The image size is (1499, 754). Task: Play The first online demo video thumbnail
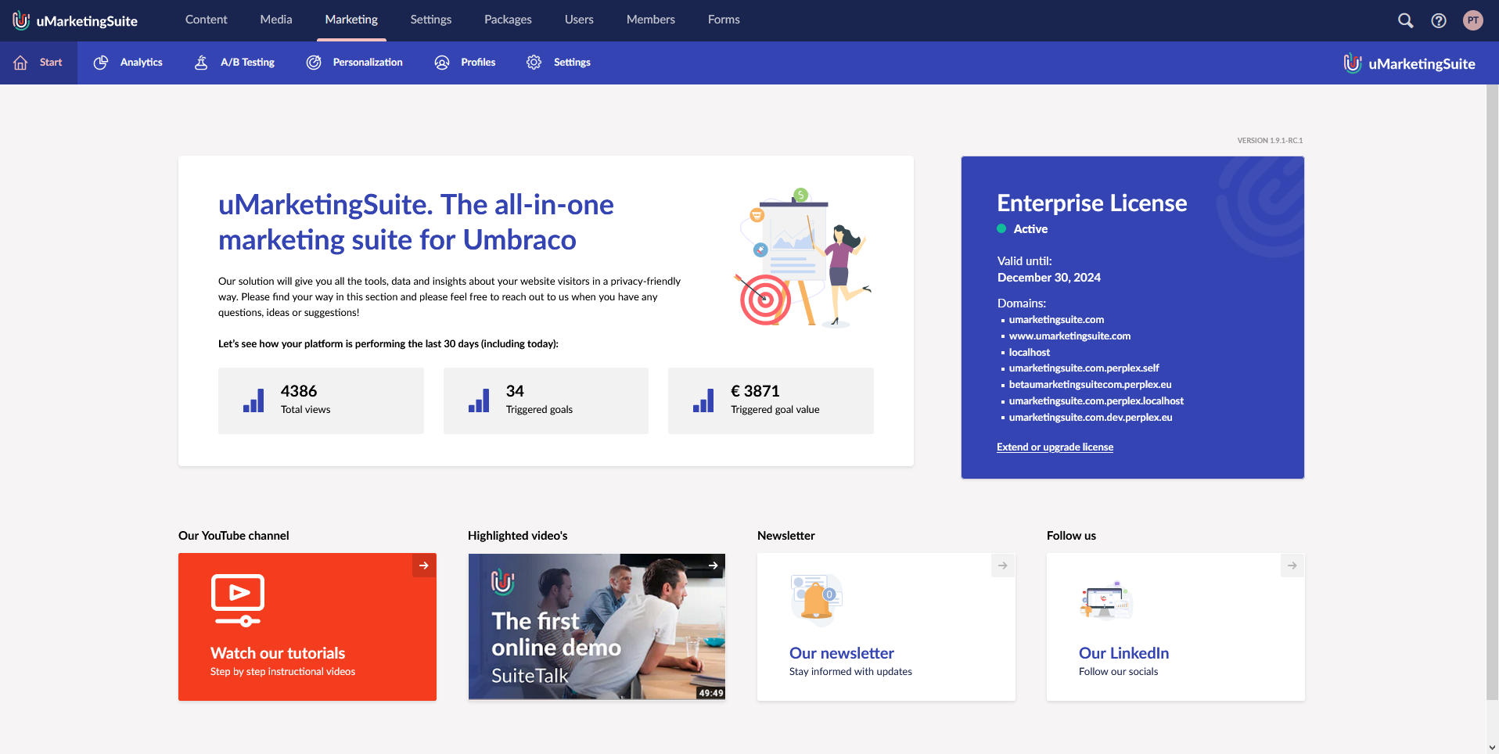(x=597, y=627)
